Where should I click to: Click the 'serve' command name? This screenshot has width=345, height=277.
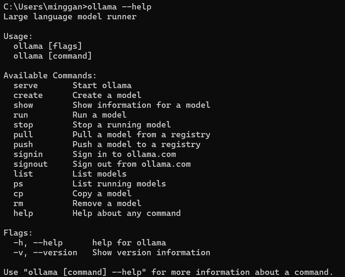click(x=25, y=86)
